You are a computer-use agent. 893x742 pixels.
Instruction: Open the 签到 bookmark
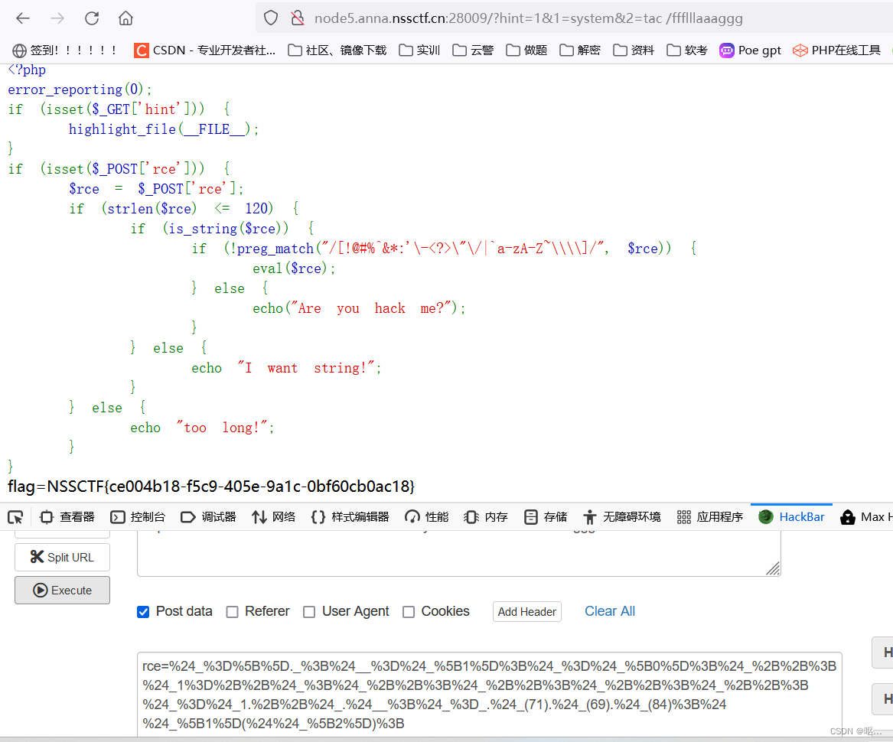click(x=64, y=50)
